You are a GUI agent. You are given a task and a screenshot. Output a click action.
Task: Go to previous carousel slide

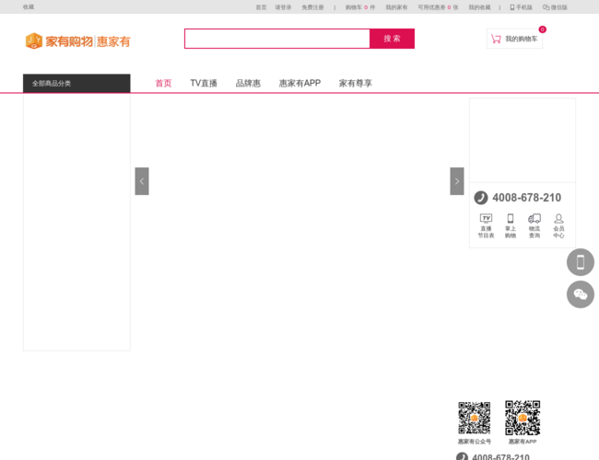142,181
